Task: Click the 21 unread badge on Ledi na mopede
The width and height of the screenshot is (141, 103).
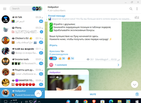Action: pyautogui.click(x=41, y=53)
